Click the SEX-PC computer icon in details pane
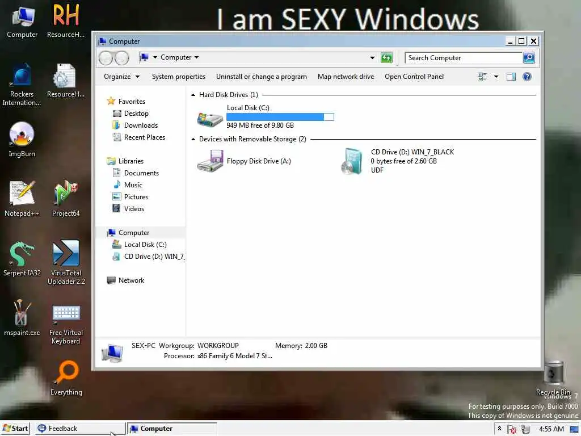This screenshot has width=581, height=436. (x=112, y=353)
